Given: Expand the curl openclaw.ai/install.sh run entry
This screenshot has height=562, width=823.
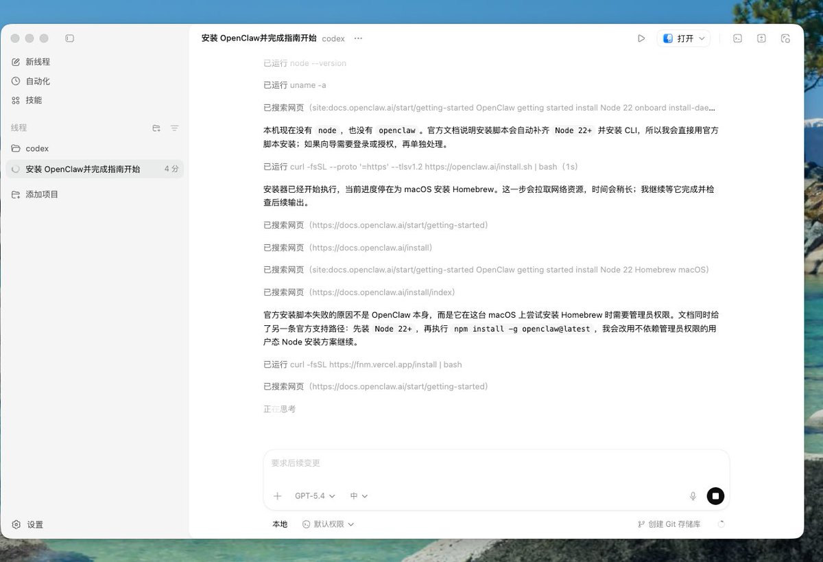Looking at the screenshot, I should point(421,167).
